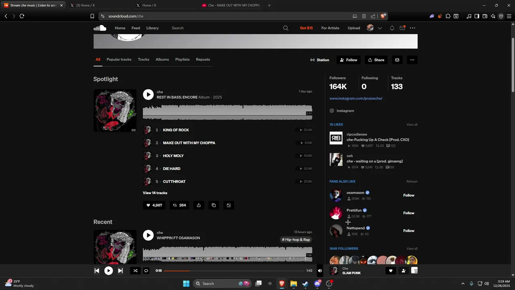Select track HOLY MOLY
Screen dimensions: 515x290
click(173, 156)
